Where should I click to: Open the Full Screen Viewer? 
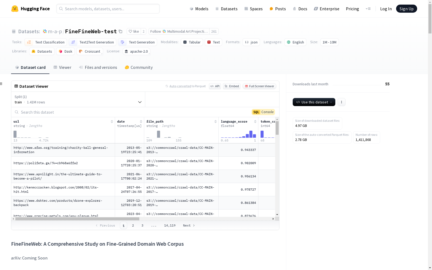click(259, 86)
